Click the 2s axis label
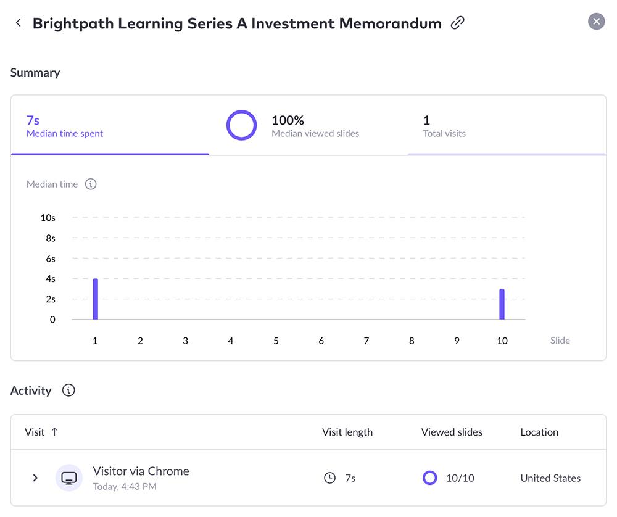617x517 pixels. pos(51,299)
